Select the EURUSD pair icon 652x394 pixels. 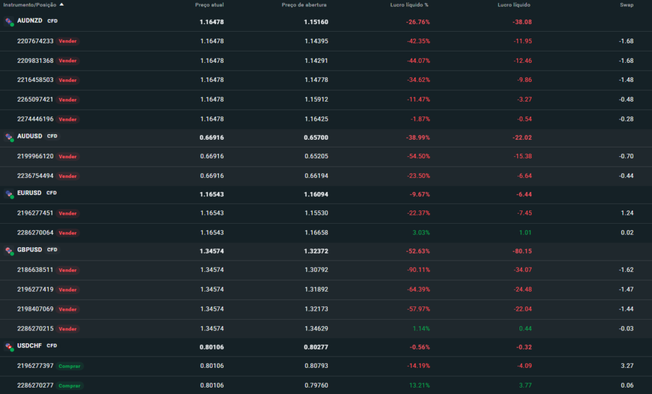pyautogui.click(x=9, y=194)
